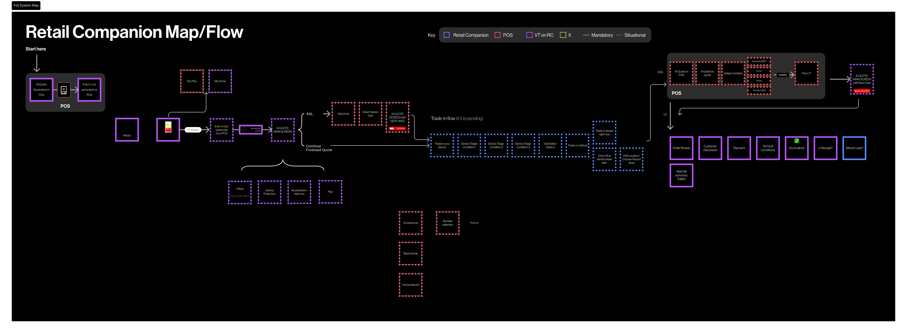This screenshot has width=907, height=333.
Task: Select the e-Receipt? node
Action: tap(826, 148)
